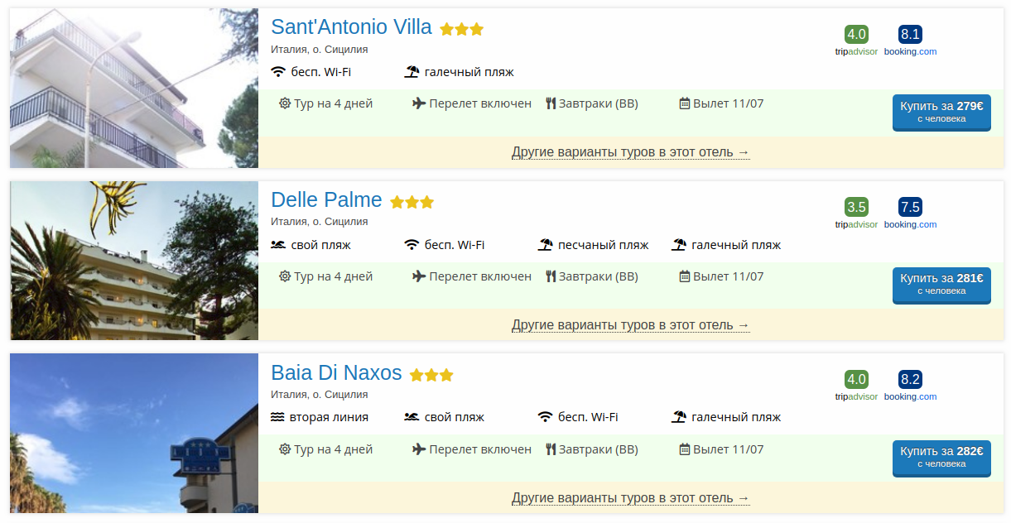Click the sandy beach umbrella icon for Delle Palme

545,245
